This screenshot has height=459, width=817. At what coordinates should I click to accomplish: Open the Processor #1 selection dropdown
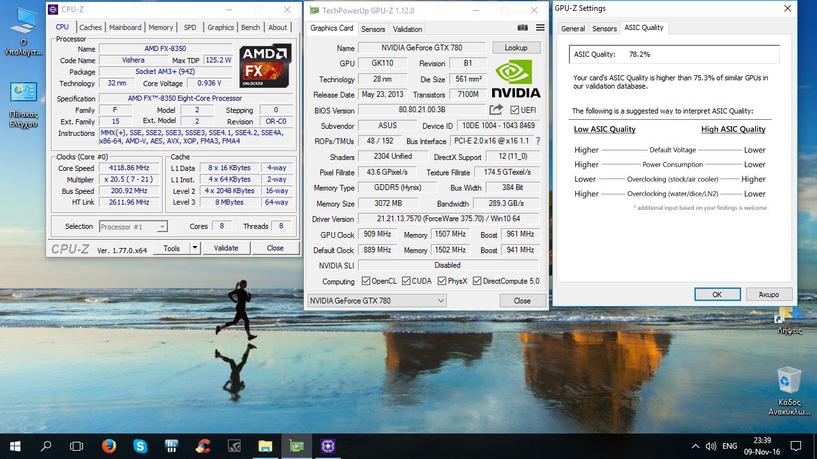click(x=133, y=226)
